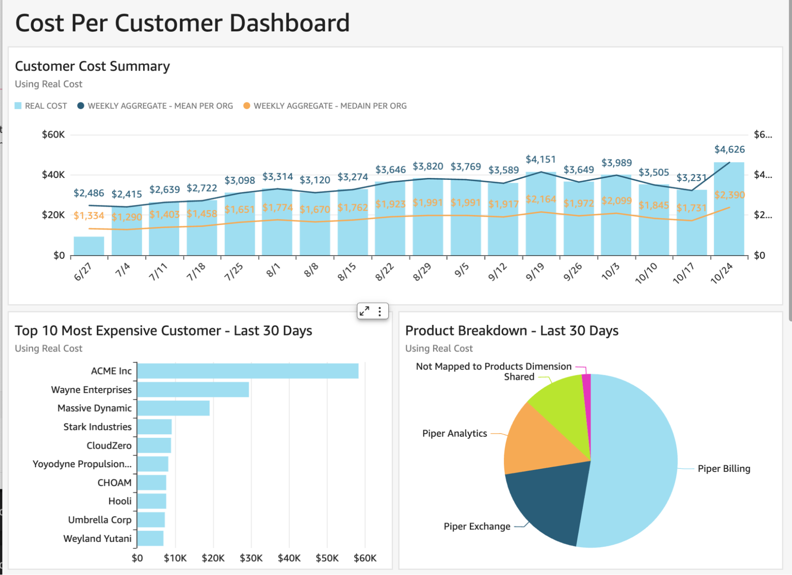
Task: Select the Yoyodyne Propulsion bar
Action: tap(153, 464)
